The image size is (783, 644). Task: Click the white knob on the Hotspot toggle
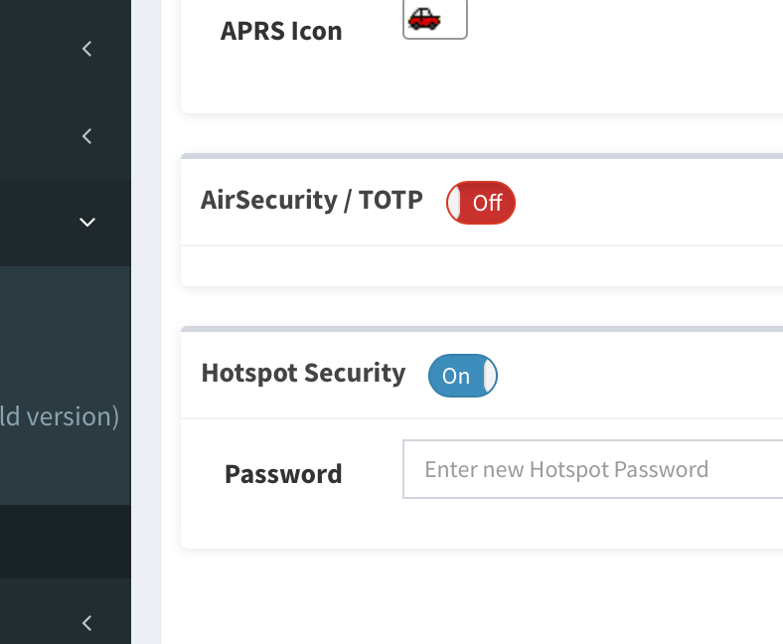[x=488, y=376]
